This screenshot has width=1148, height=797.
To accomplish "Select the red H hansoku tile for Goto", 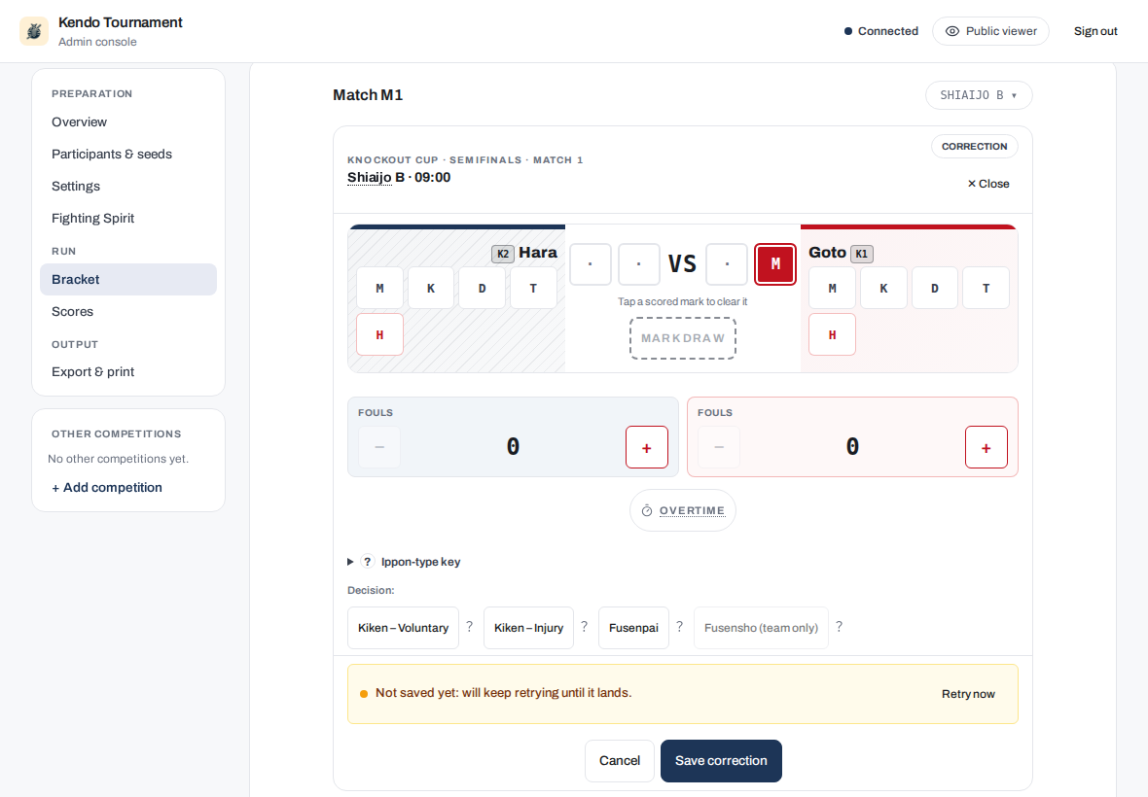I will (x=832, y=335).
